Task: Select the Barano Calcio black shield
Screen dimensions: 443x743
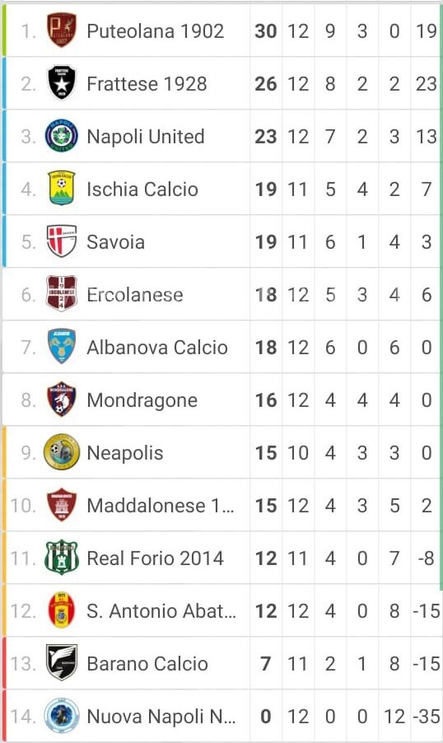Action: coord(62,662)
